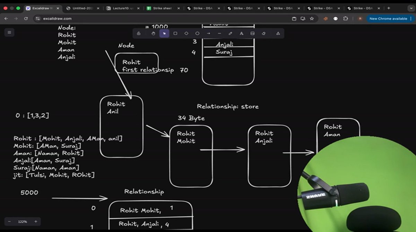Reload the Excalidraw page
Screen dimensions: 416x232
click(26, 19)
